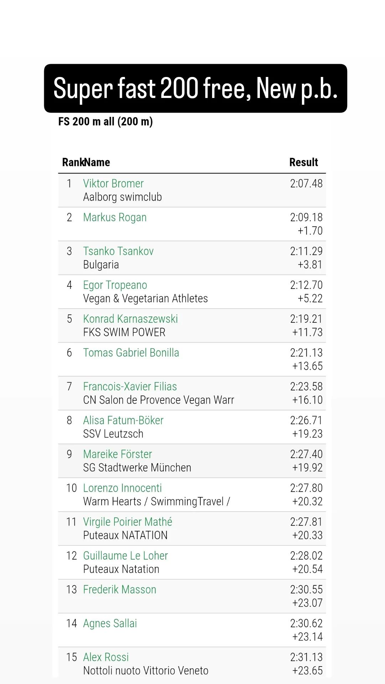This screenshot has width=385, height=684.
Task: Click Konrad Karnaszewski's name
Action: tap(130, 319)
